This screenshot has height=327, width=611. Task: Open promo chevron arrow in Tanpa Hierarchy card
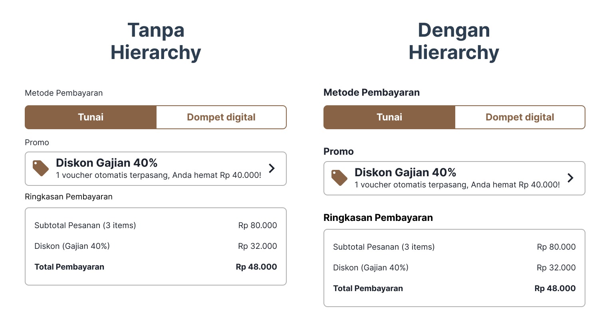(x=272, y=168)
